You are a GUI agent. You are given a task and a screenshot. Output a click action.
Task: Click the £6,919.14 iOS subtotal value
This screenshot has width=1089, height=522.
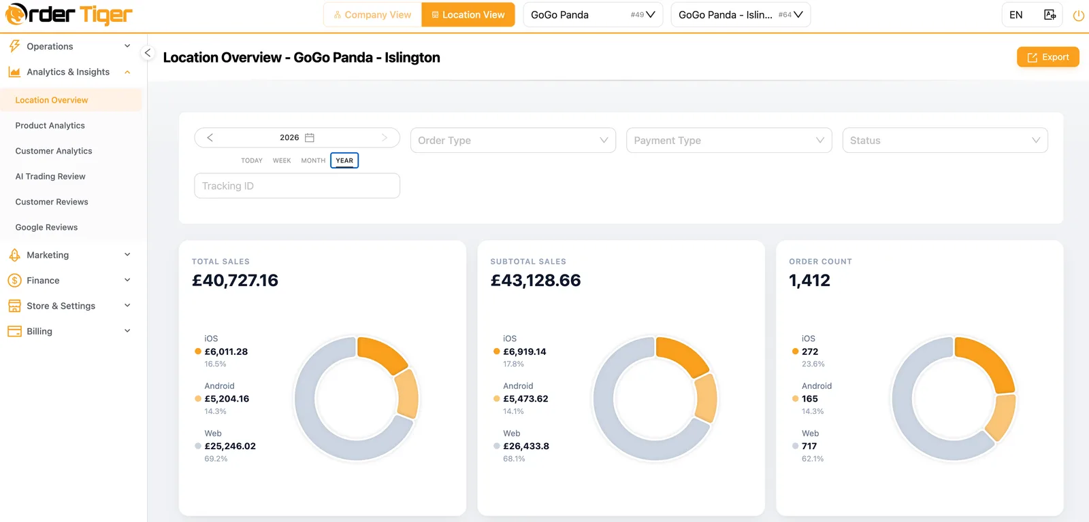(525, 352)
